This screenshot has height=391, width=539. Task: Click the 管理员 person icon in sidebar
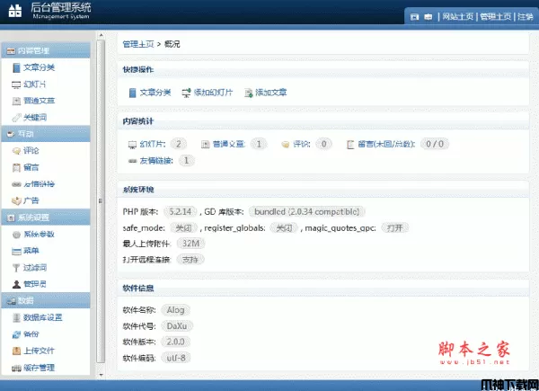[16, 284]
